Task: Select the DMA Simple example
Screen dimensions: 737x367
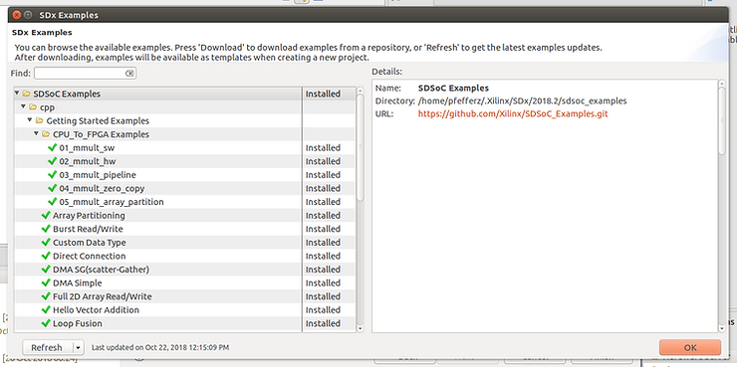Action: (x=77, y=283)
